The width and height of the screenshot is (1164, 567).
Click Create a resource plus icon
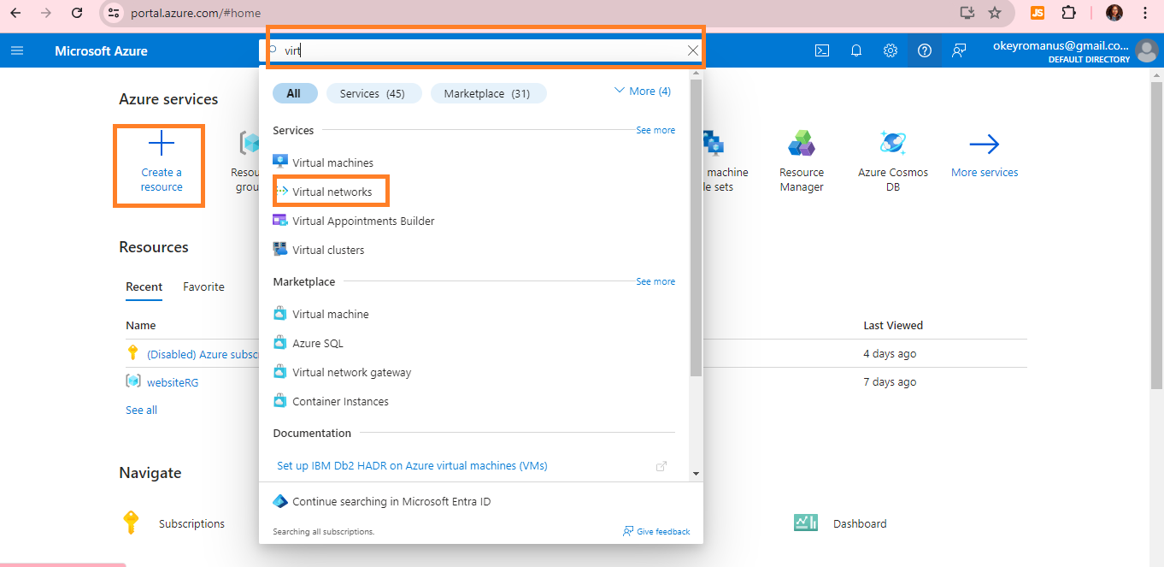tap(162, 144)
